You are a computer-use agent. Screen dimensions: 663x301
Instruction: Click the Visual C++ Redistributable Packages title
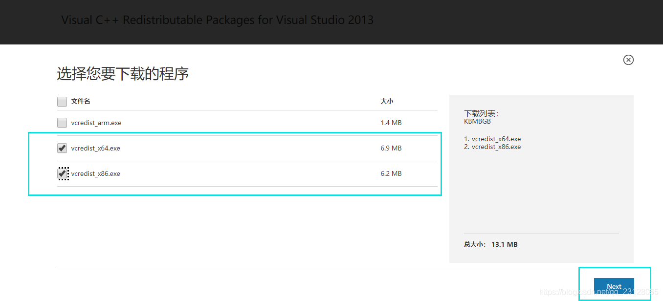(x=217, y=20)
